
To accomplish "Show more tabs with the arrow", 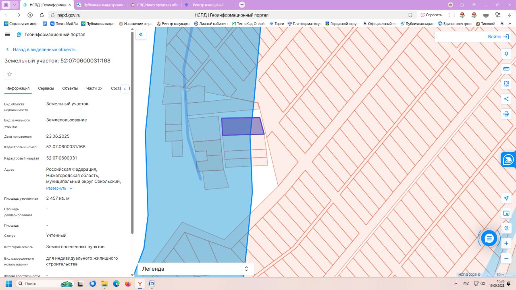I will pos(125,89).
